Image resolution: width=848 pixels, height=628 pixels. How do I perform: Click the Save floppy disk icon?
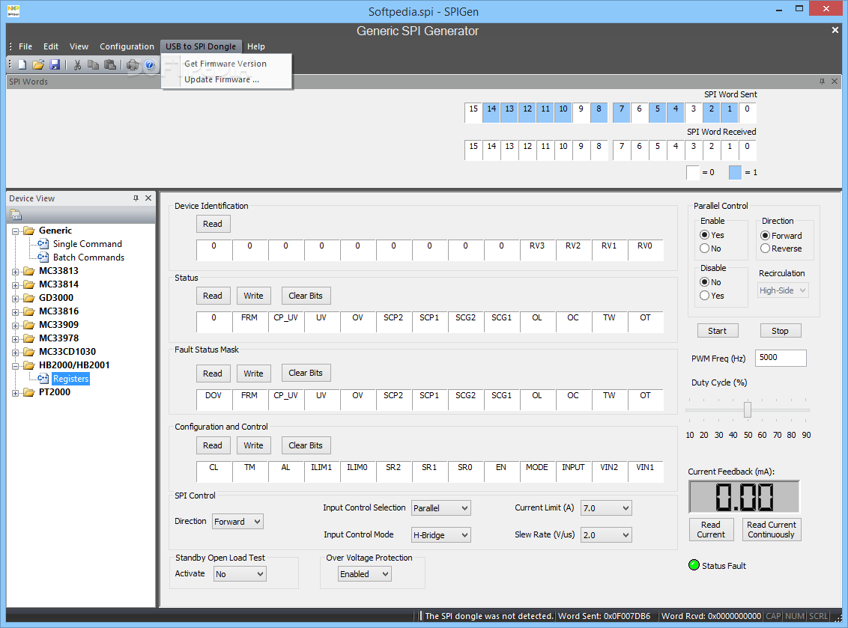pos(55,65)
